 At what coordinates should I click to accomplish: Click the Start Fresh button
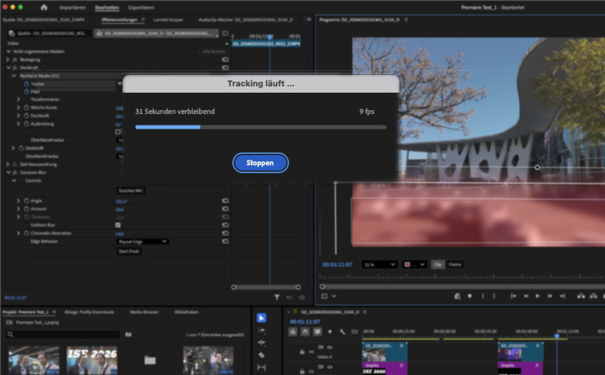tap(129, 251)
